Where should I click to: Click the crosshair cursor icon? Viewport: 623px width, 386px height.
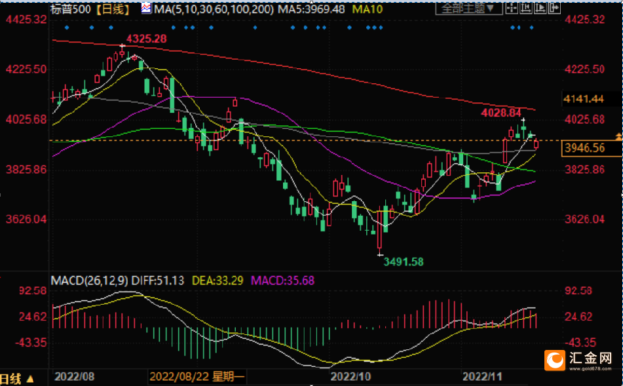pyautogui.click(x=512, y=8)
